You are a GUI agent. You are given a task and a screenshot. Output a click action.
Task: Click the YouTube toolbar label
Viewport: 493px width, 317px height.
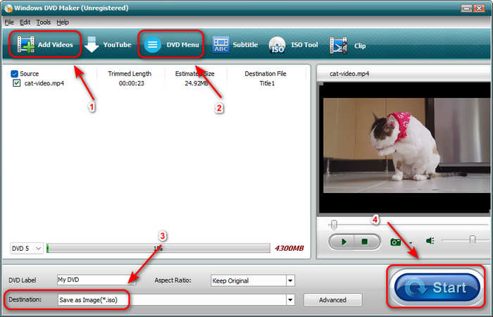(118, 44)
